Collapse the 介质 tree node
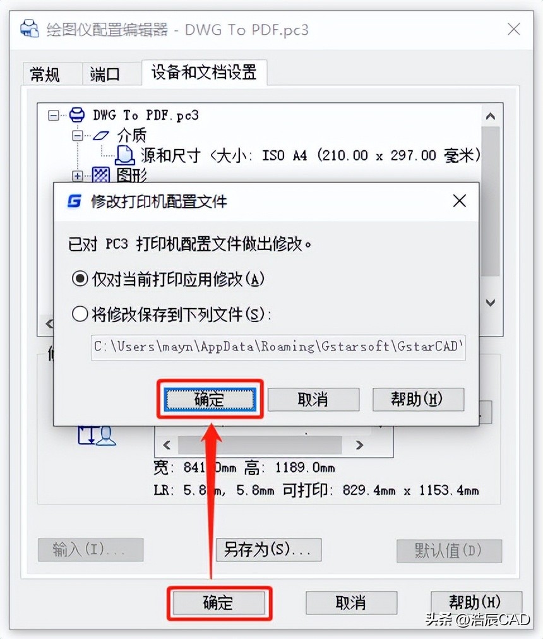Screen dimensions: 543x639 (78, 136)
